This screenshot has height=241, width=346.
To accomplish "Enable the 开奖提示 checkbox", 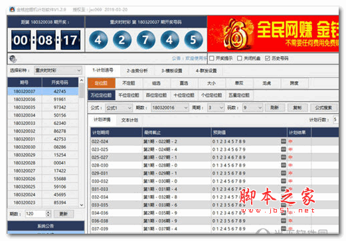I will point(212,58).
